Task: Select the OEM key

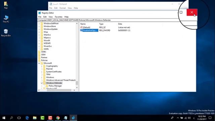Action: point(43,54)
